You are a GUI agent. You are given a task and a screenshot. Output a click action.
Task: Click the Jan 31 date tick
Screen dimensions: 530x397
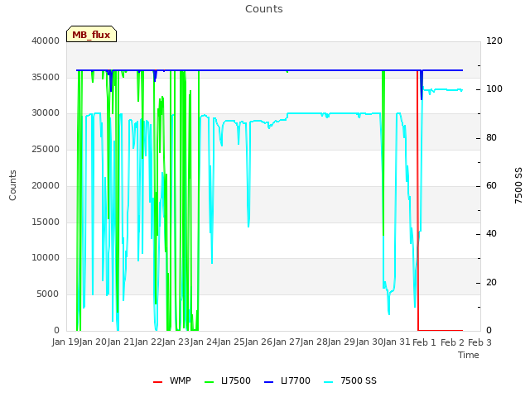pos(397,342)
